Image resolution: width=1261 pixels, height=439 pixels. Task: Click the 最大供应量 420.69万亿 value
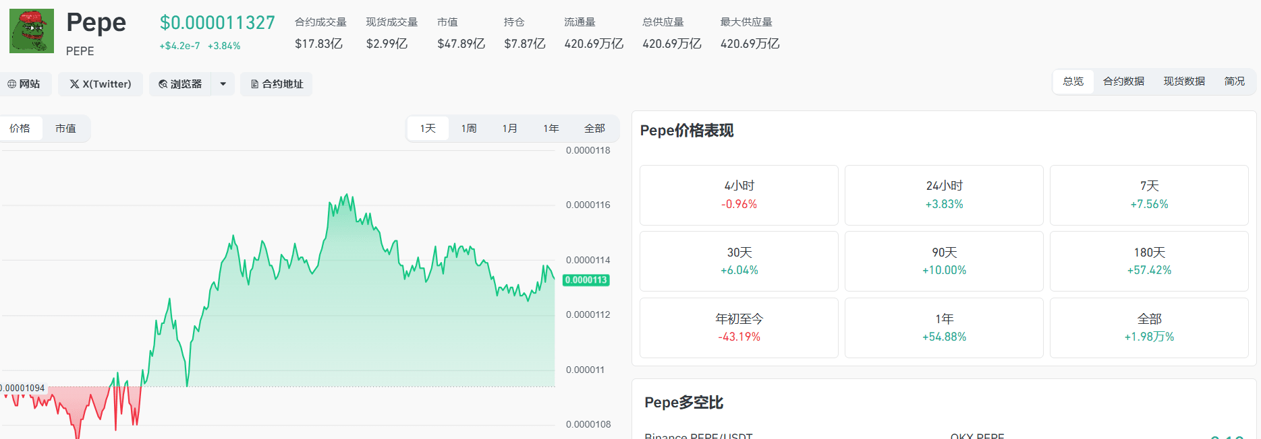tap(750, 44)
